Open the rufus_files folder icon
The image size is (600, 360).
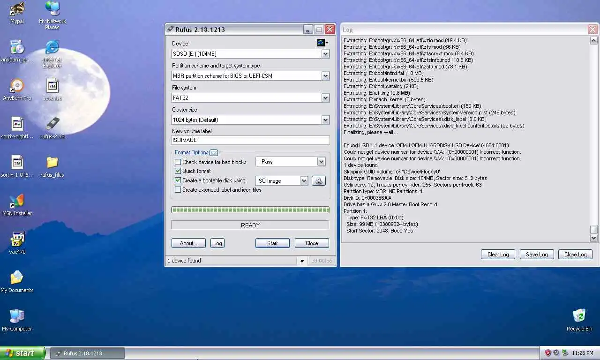coord(52,166)
